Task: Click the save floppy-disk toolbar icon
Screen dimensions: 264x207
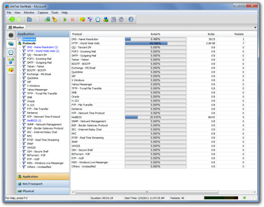Action: [37, 20]
